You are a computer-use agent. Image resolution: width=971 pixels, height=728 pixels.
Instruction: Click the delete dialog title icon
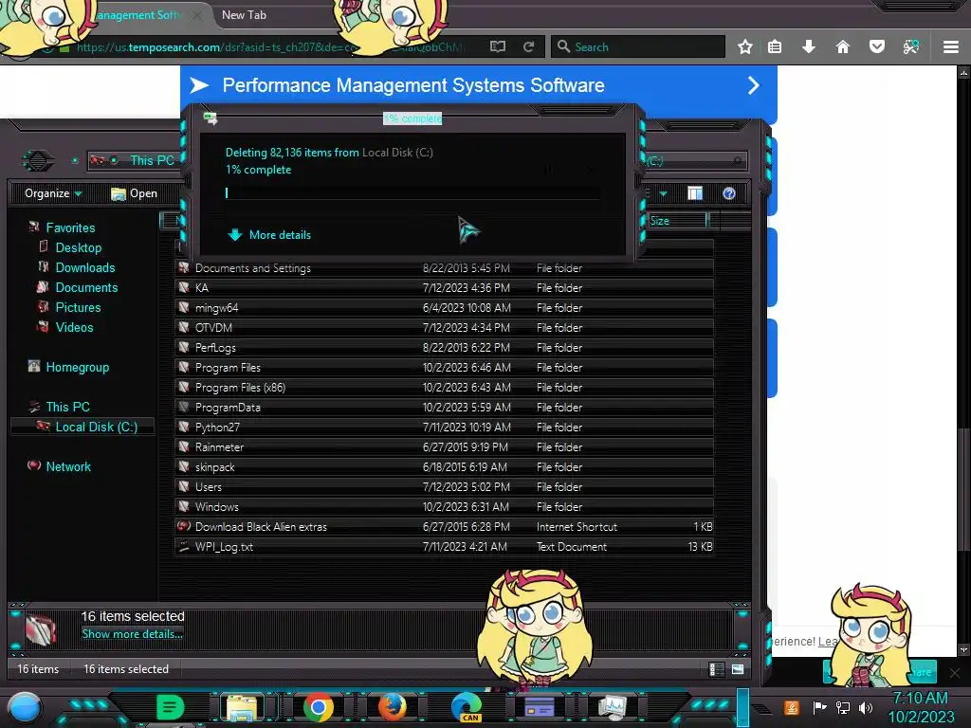tap(211, 118)
